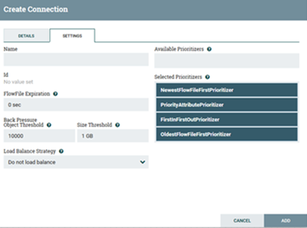This screenshot has height=228, width=307.
Task: Cancel the connection creation
Action: point(242,221)
